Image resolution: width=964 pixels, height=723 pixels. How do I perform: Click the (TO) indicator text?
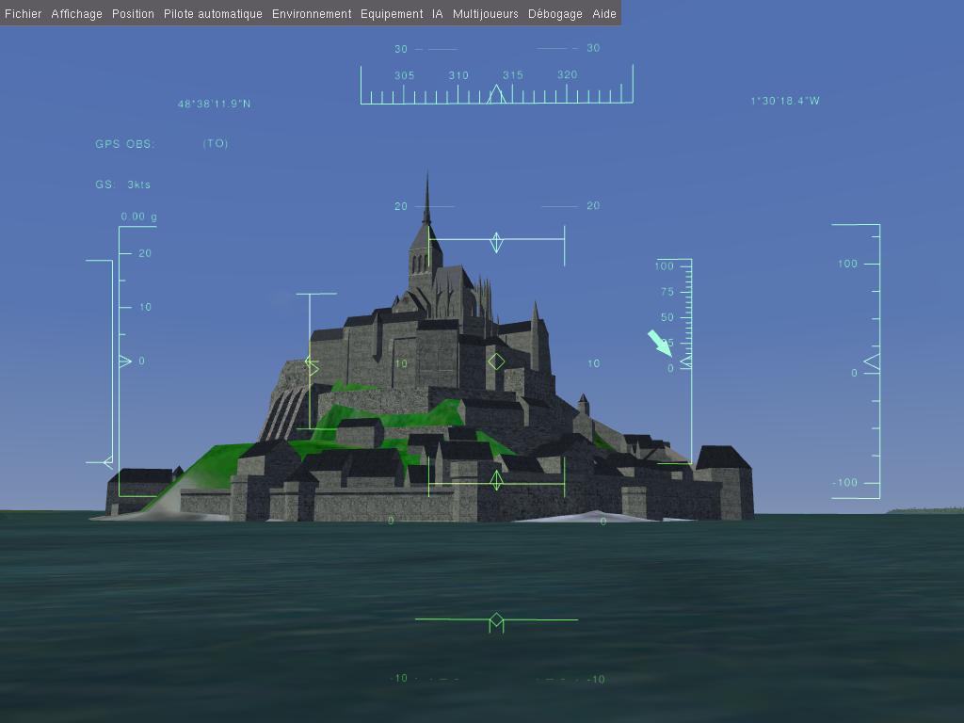[216, 143]
